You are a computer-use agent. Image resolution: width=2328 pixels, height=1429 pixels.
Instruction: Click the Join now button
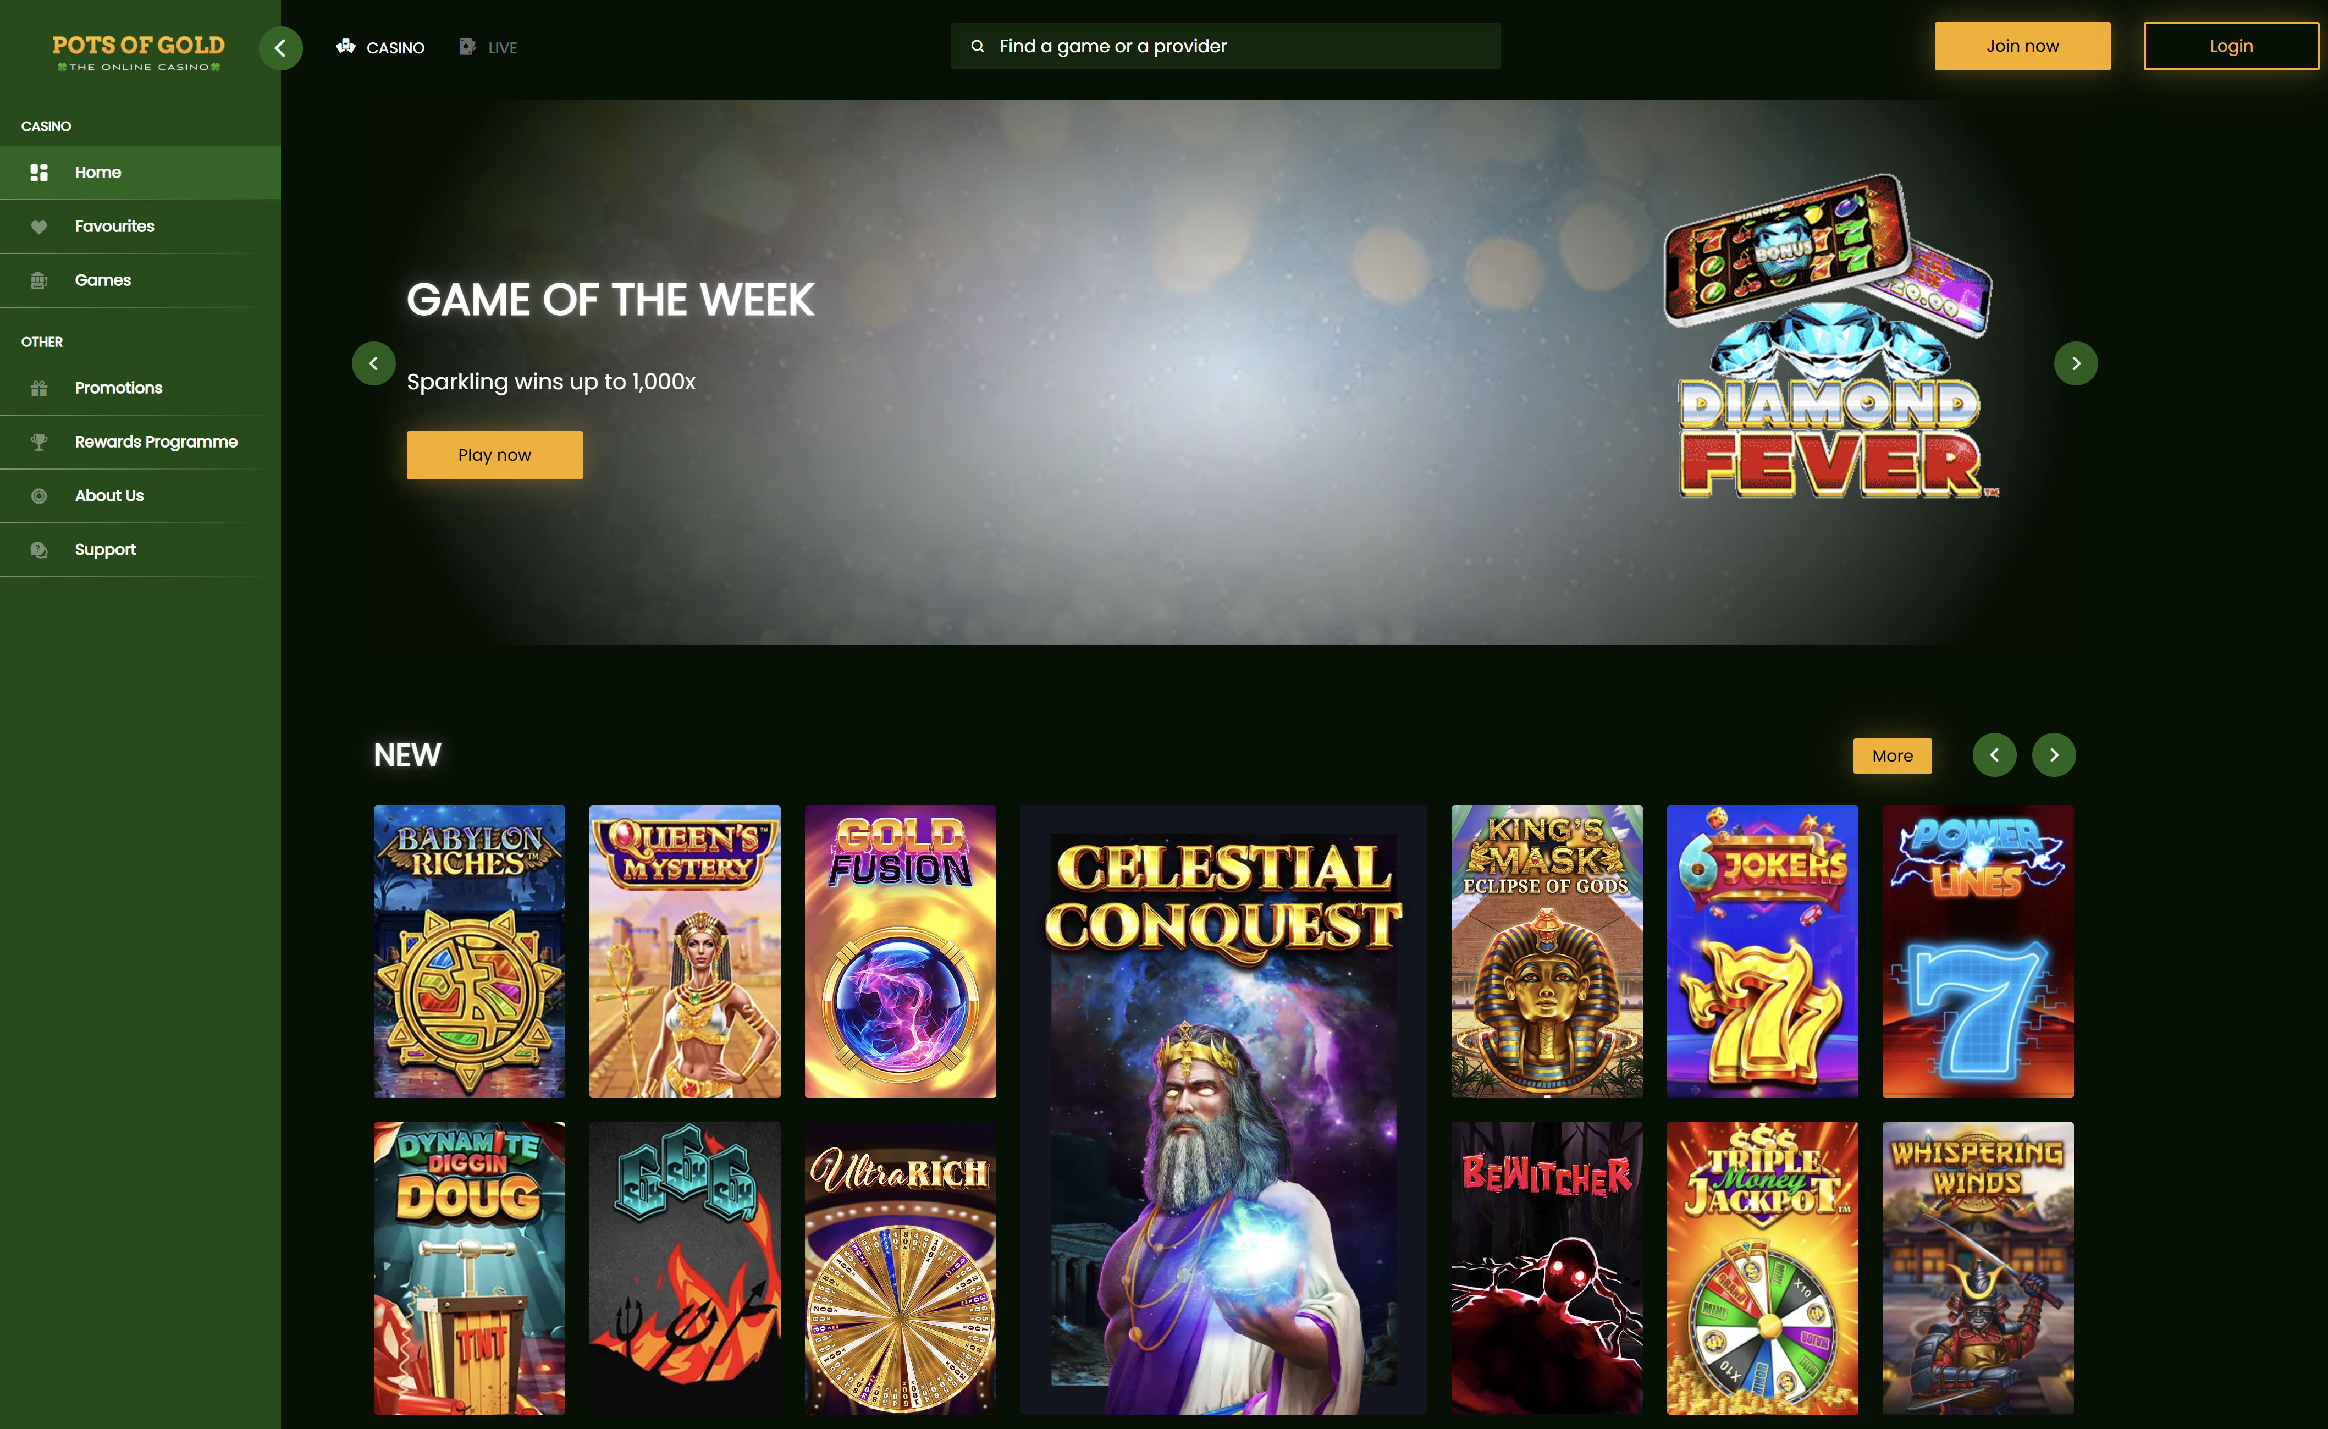(2022, 46)
